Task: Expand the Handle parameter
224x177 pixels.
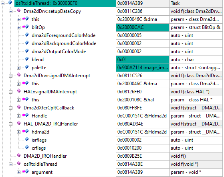Action: [18, 116]
